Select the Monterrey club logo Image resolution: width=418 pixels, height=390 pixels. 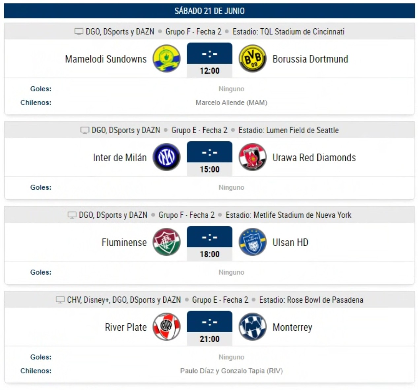(x=252, y=327)
